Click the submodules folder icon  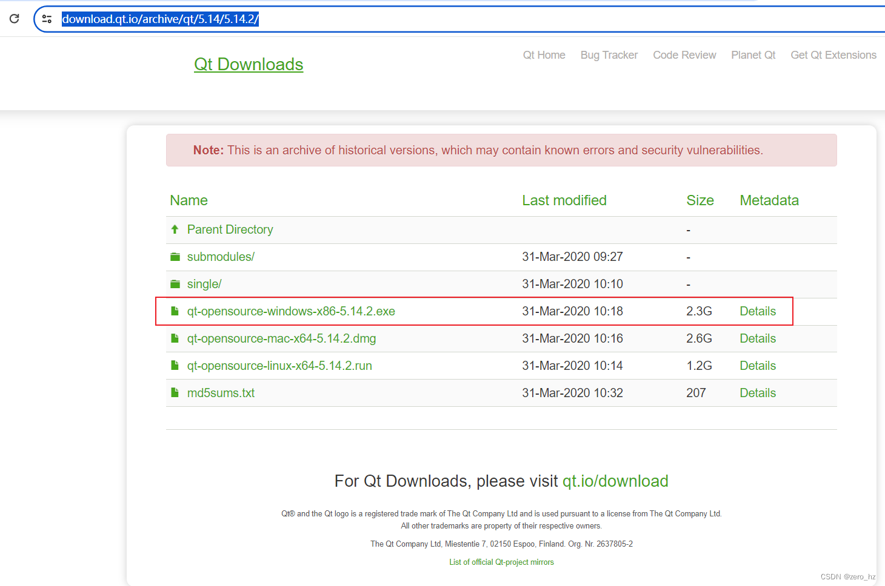(x=175, y=257)
